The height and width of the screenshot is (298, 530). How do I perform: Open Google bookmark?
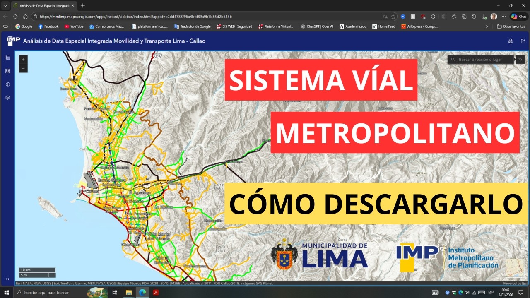click(24, 26)
